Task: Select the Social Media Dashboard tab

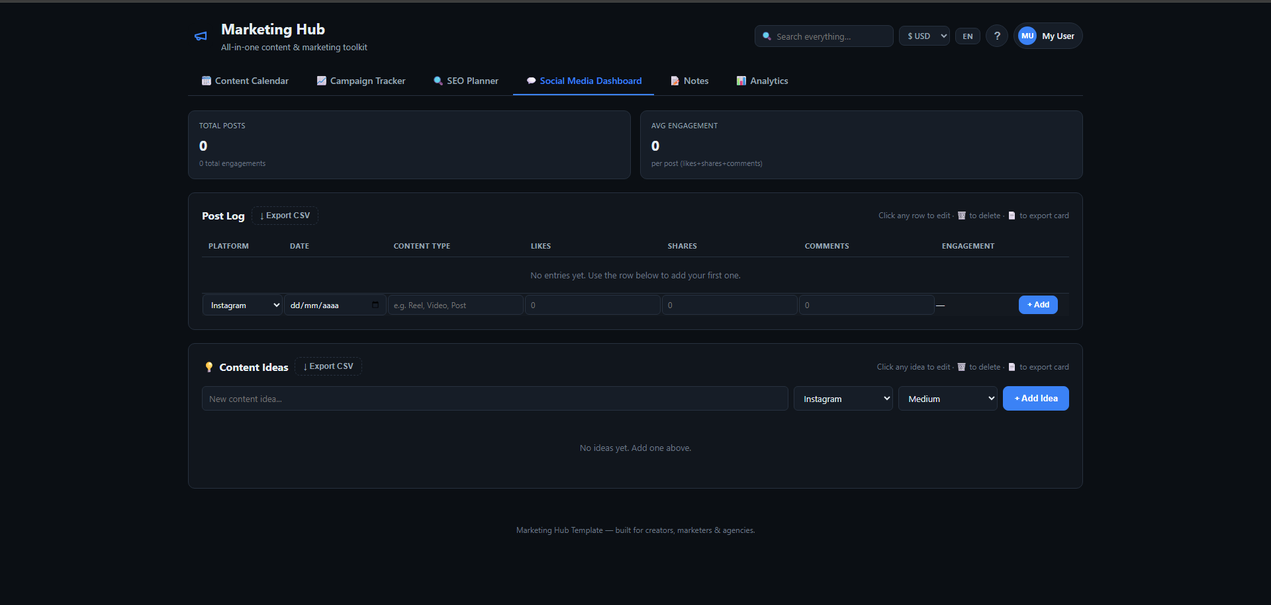Action: pos(584,81)
